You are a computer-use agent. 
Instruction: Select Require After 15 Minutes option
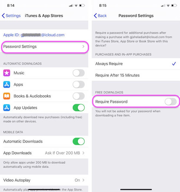(136, 75)
